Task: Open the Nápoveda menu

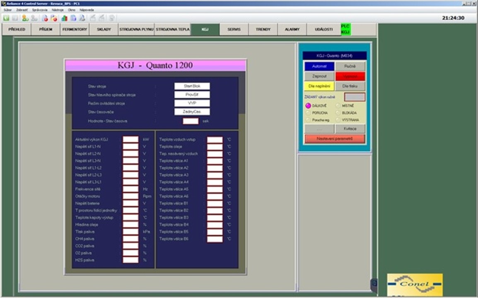Action: pyautogui.click(x=87, y=10)
